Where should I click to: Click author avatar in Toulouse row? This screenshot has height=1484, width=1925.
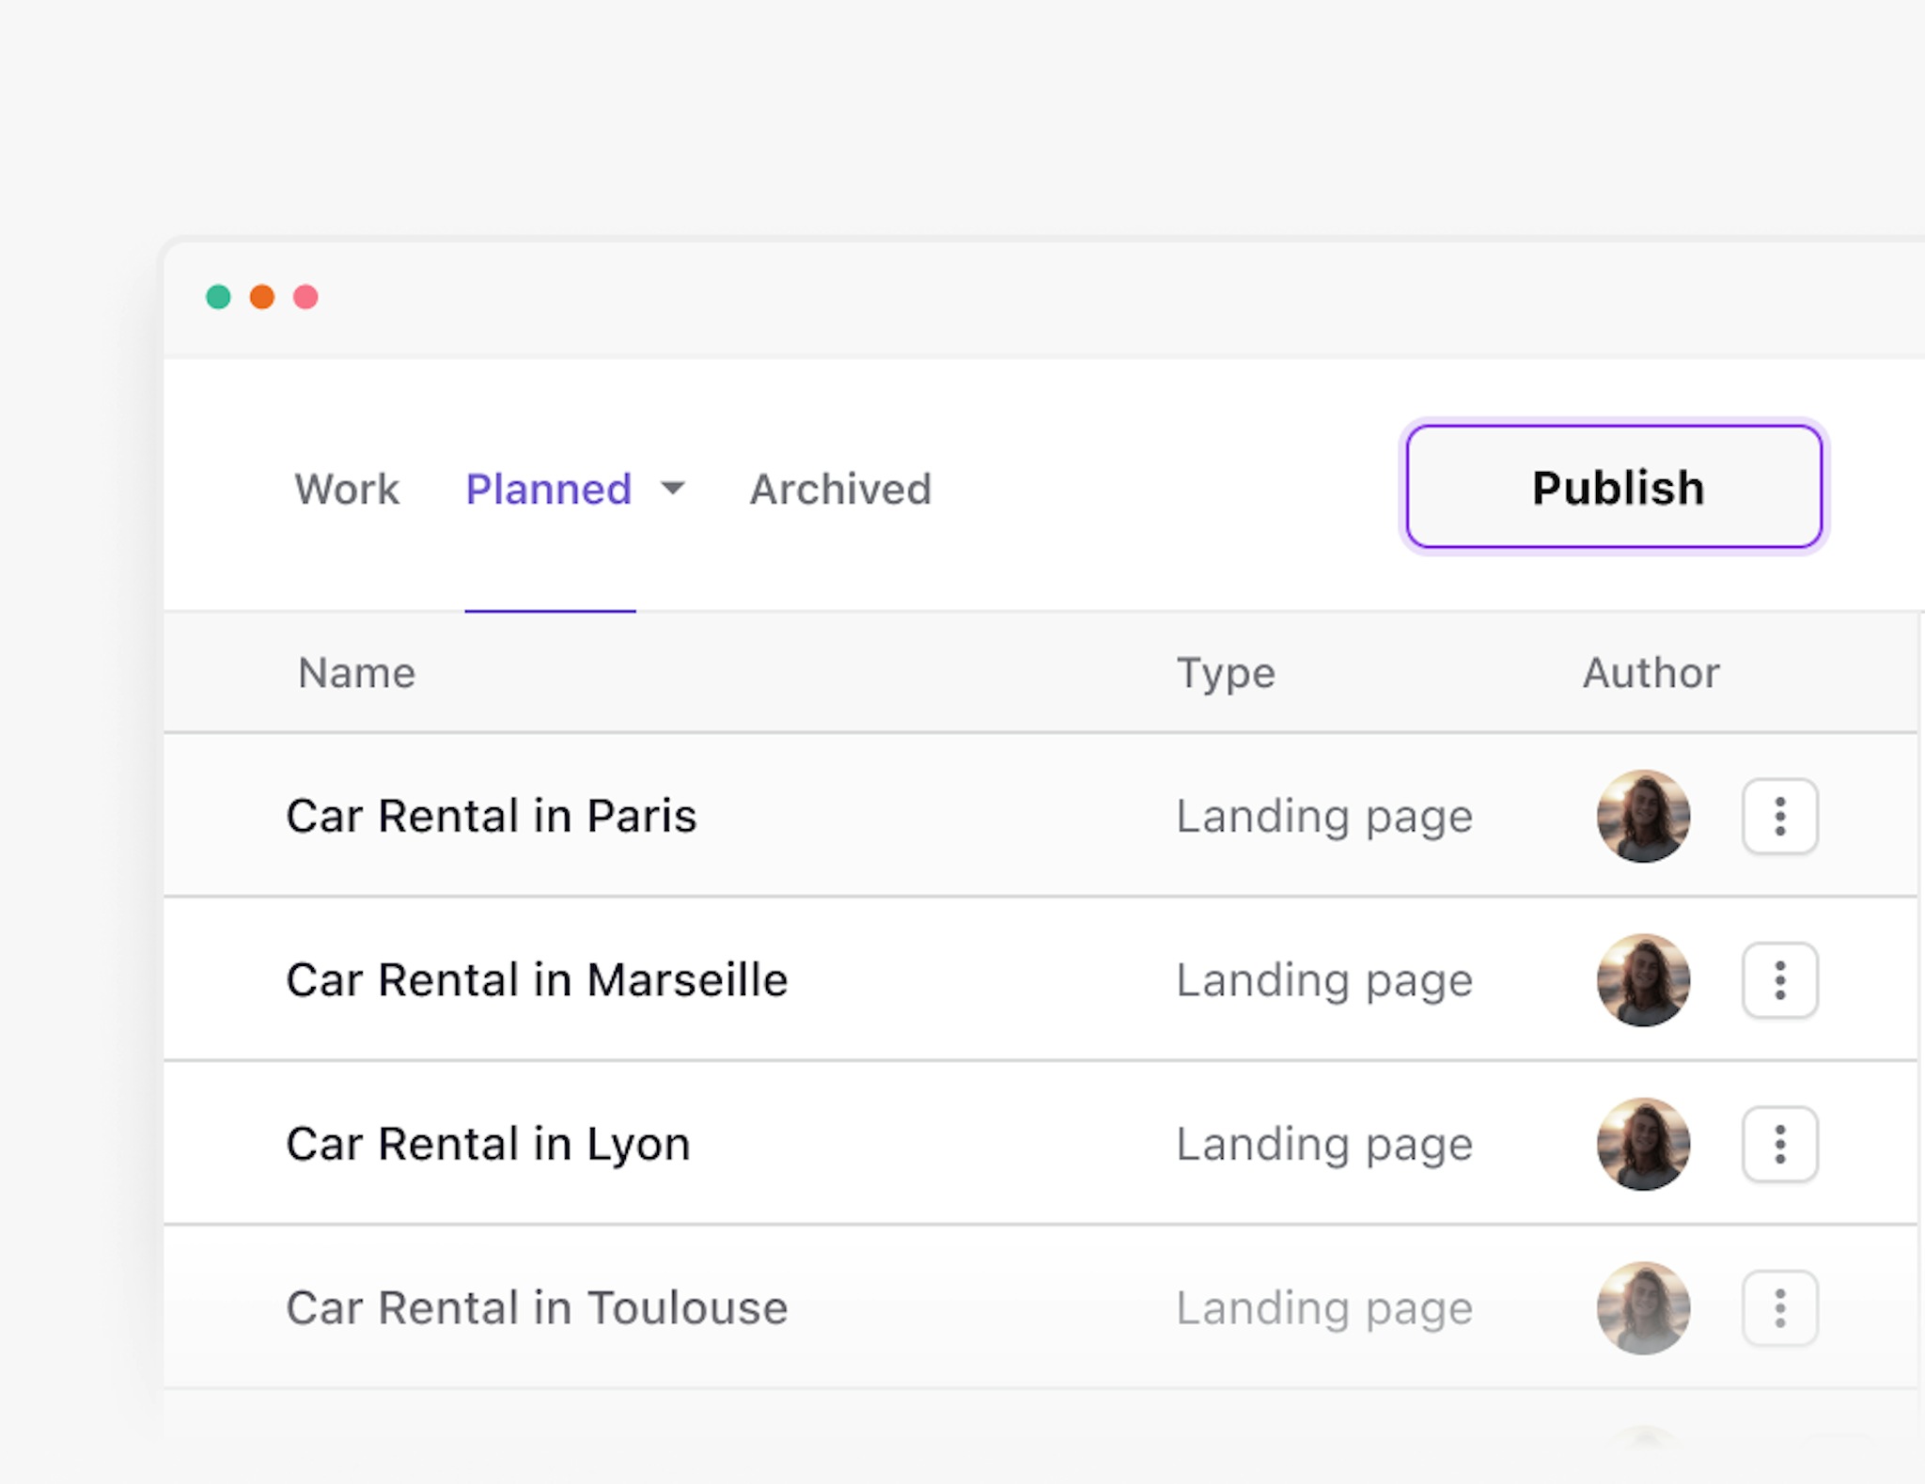[1643, 1308]
